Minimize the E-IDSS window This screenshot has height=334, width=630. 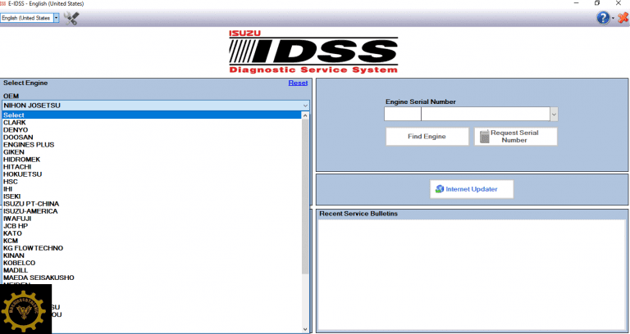tap(576, 3)
